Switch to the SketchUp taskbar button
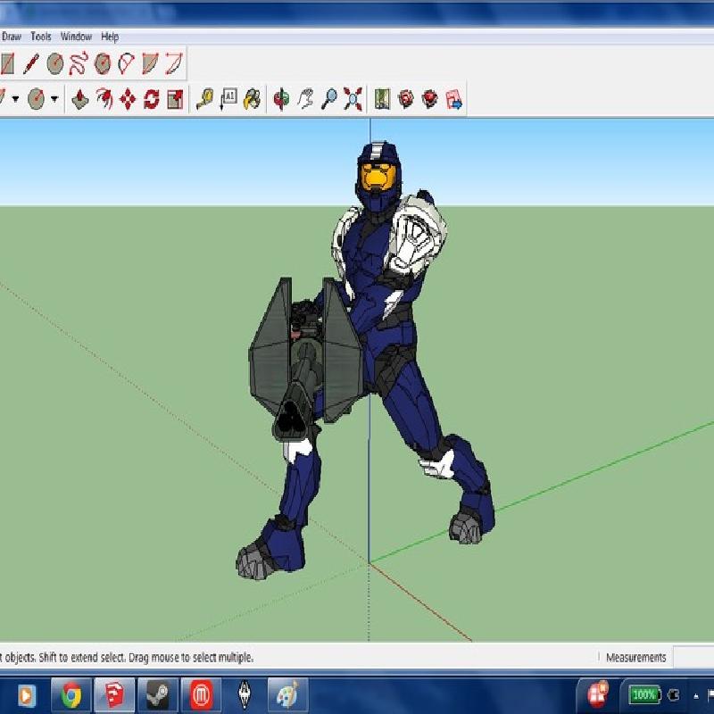Viewport: 714px width, 714px height. (114, 695)
